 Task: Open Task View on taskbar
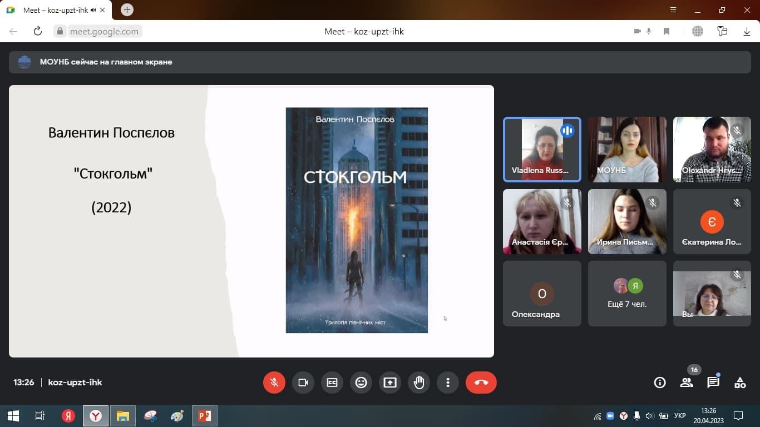click(40, 416)
